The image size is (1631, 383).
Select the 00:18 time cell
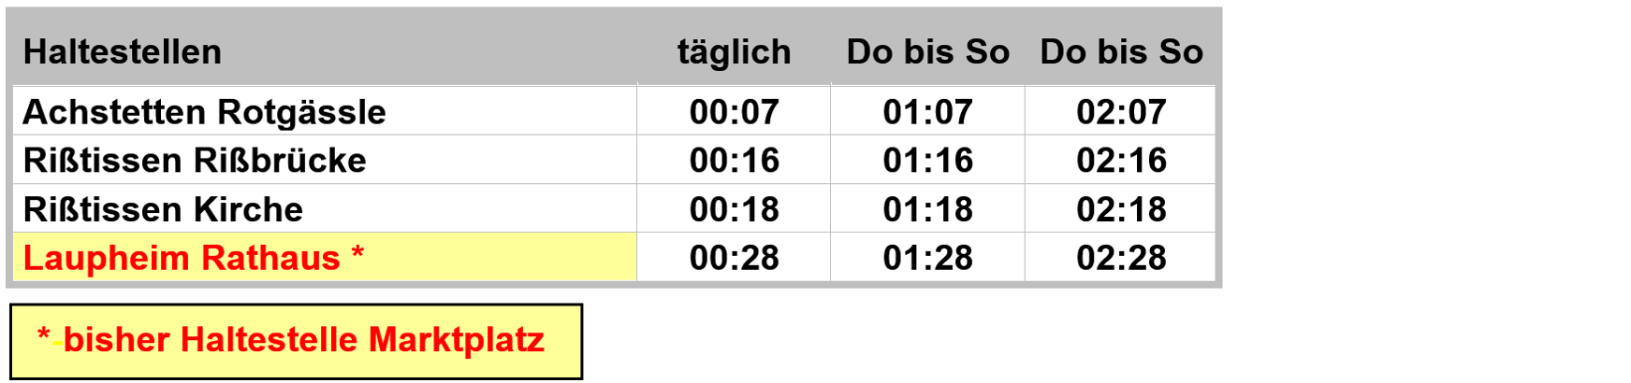(x=734, y=208)
